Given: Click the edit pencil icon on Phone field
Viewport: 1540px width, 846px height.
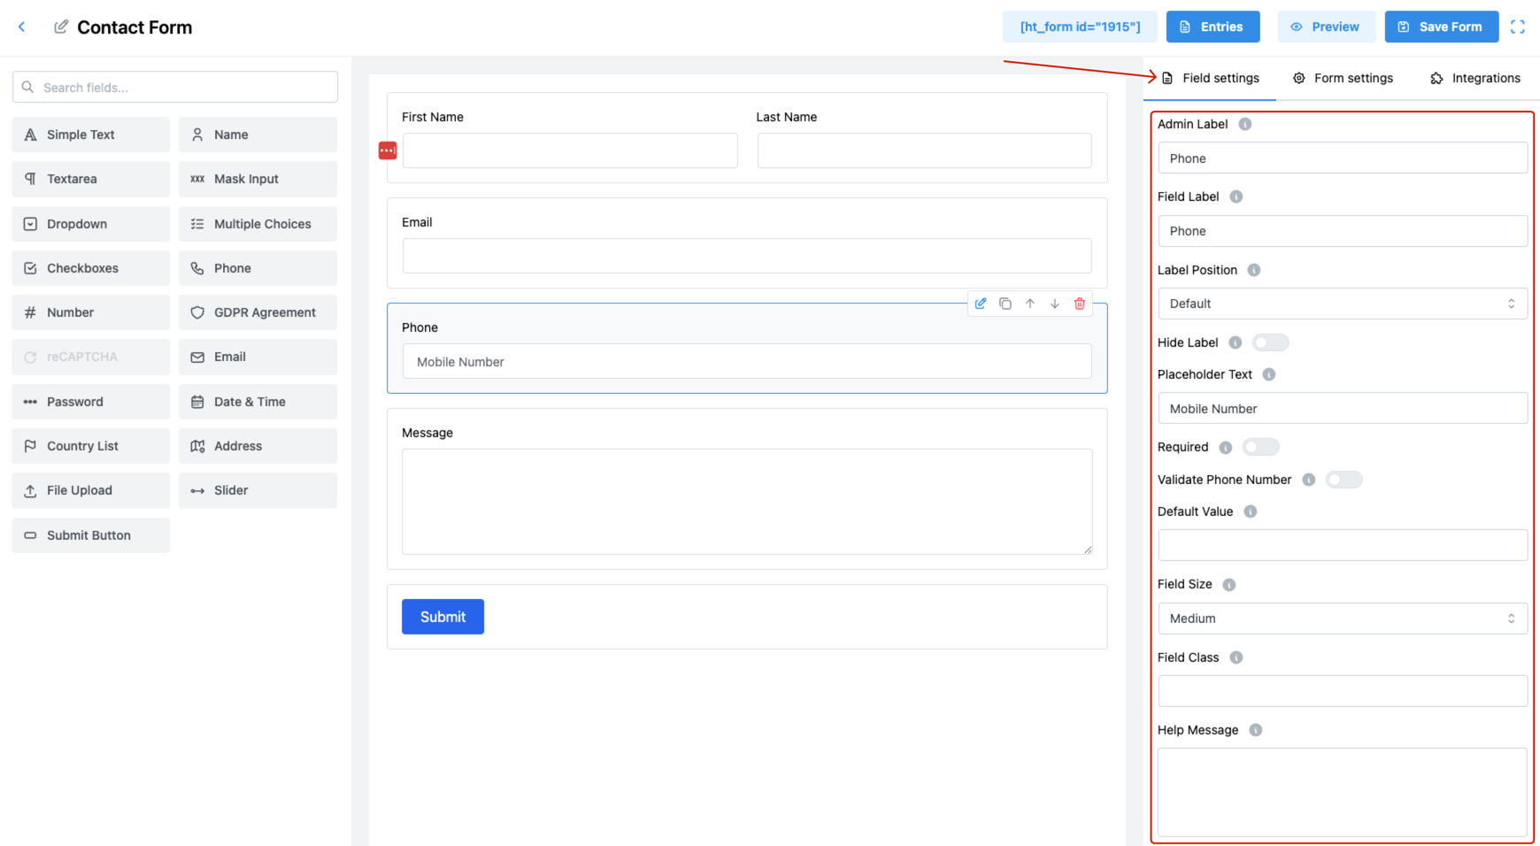Looking at the screenshot, I should tap(981, 304).
